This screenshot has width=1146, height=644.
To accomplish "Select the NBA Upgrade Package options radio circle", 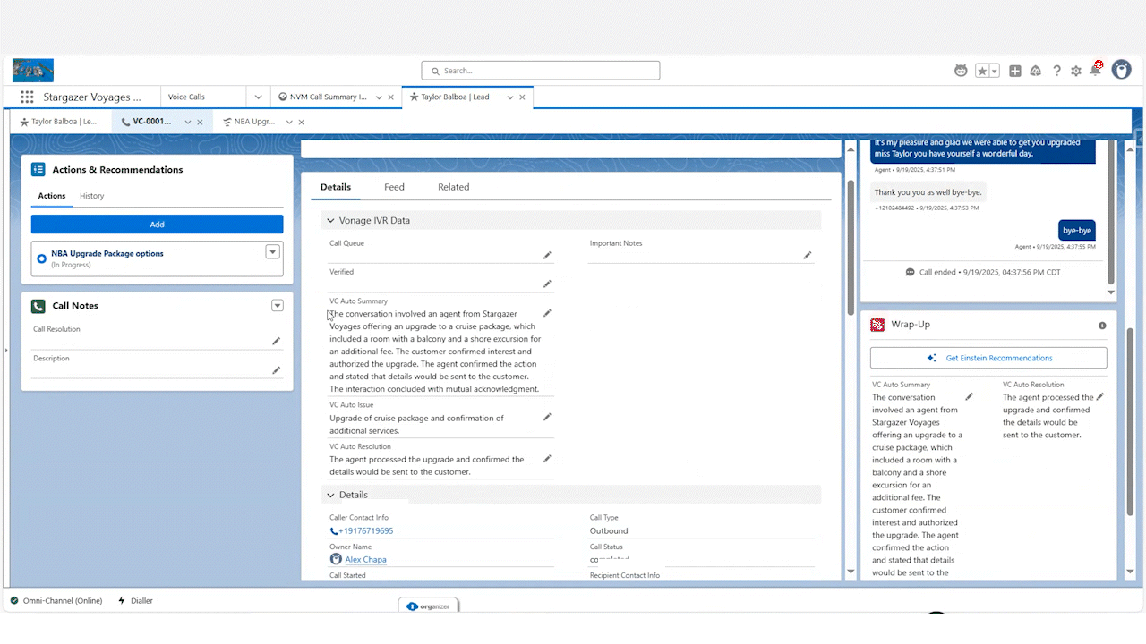I will [41, 258].
